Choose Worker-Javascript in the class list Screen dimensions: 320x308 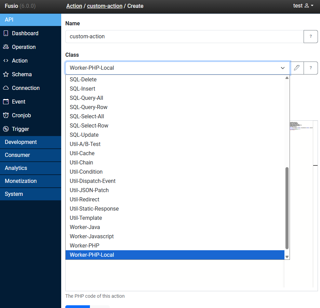click(92, 236)
